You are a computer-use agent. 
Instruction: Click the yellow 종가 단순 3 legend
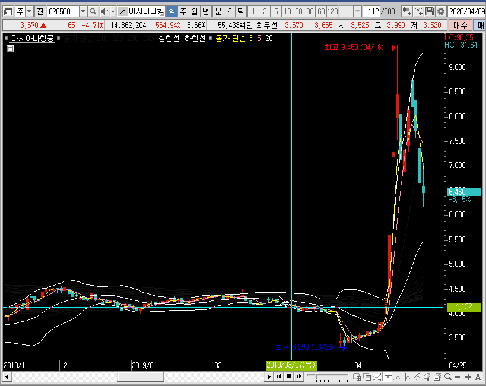click(x=234, y=39)
